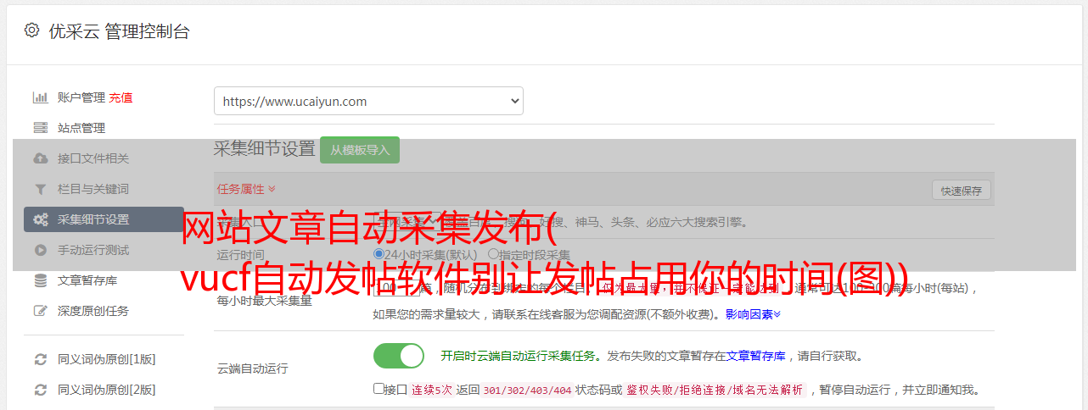1088x410 pixels.
Task: Click the server icon for 站点管理
Action: point(40,128)
